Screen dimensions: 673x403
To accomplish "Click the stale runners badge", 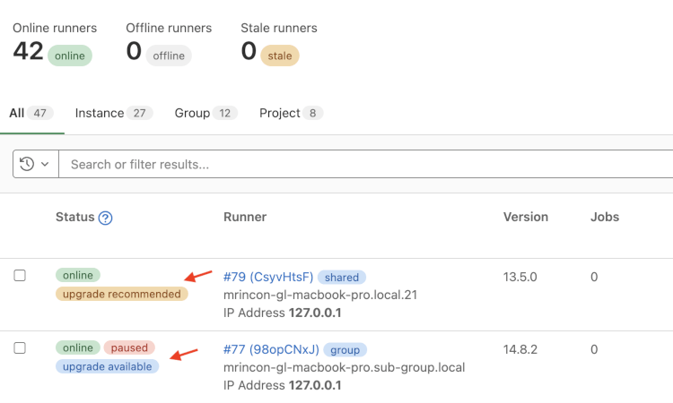I will click(280, 56).
